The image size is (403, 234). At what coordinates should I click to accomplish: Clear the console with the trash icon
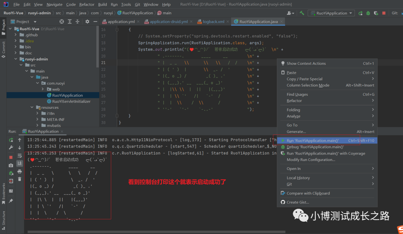tap(19, 179)
